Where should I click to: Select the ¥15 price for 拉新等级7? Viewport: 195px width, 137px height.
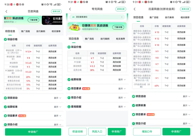[x=157, y=32]
